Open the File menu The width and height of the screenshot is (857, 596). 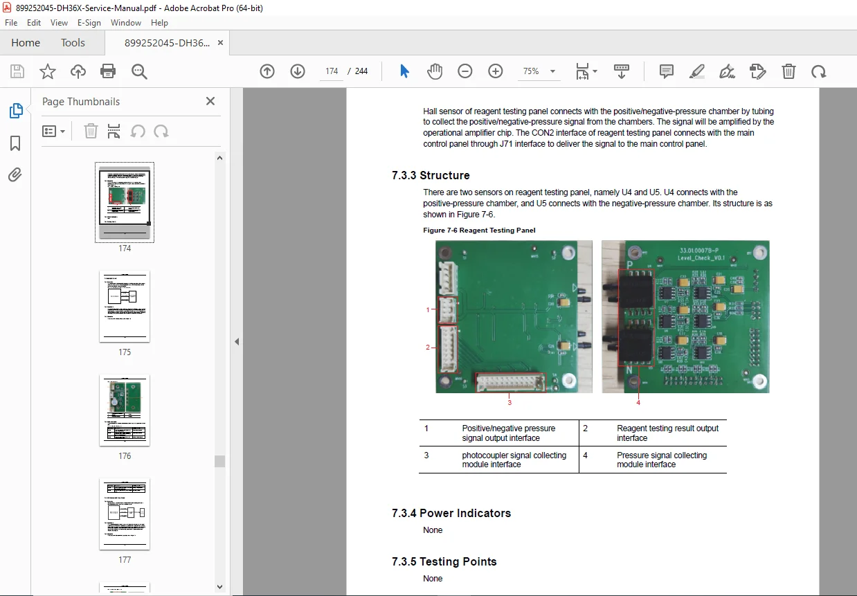coord(12,23)
